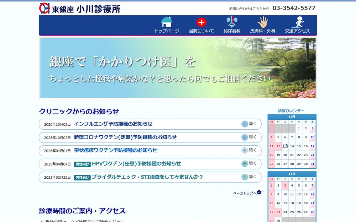Click the 帯状疱疹ワクチン予防接種のお知らせ title
The image size is (356, 222).
point(116,150)
